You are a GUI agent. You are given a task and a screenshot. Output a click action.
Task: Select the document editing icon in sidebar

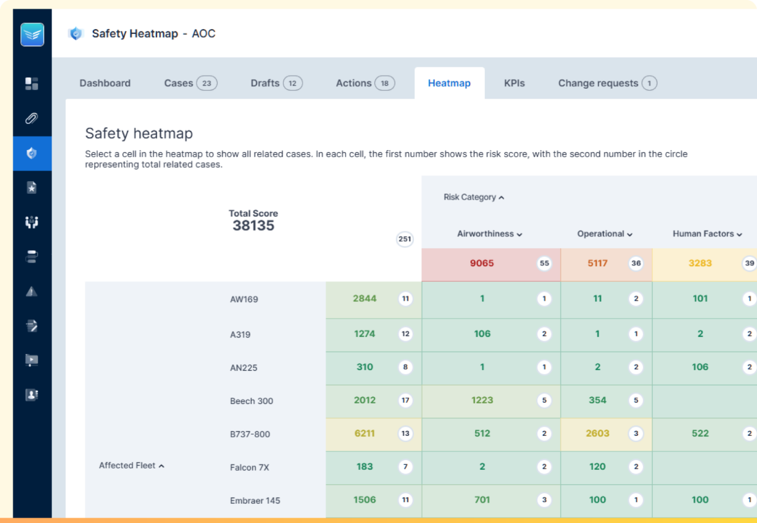pyautogui.click(x=32, y=326)
